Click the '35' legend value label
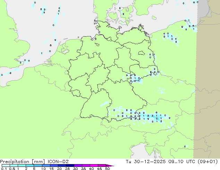The height and width of the screenshot is (170, 220). 83,169
